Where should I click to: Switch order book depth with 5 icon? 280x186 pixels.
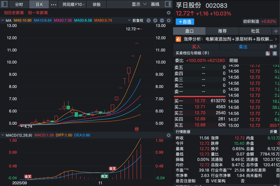[275, 53]
